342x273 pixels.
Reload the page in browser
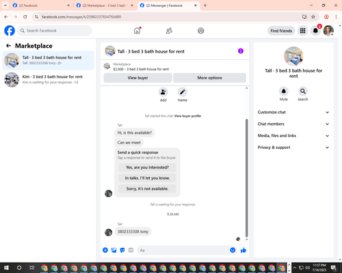25,17
